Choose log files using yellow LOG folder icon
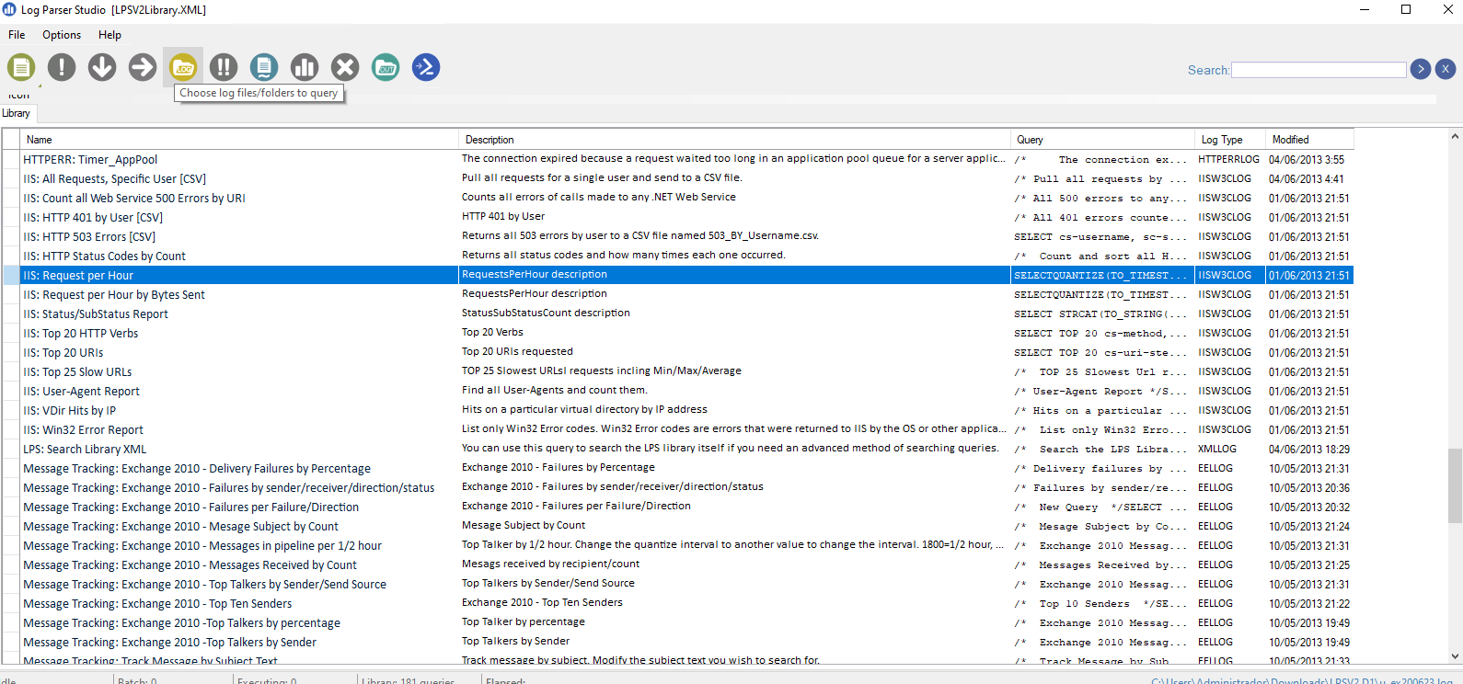 tap(183, 67)
